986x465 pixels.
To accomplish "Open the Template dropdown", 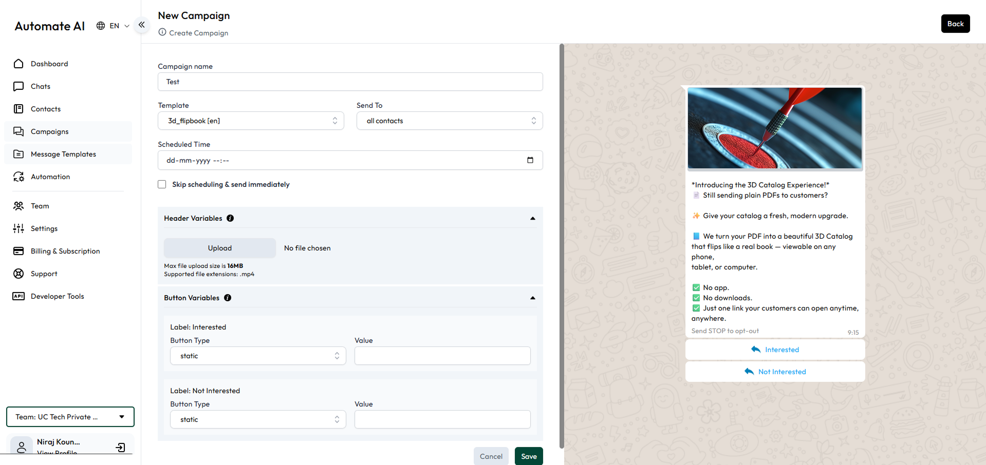I will (x=251, y=121).
